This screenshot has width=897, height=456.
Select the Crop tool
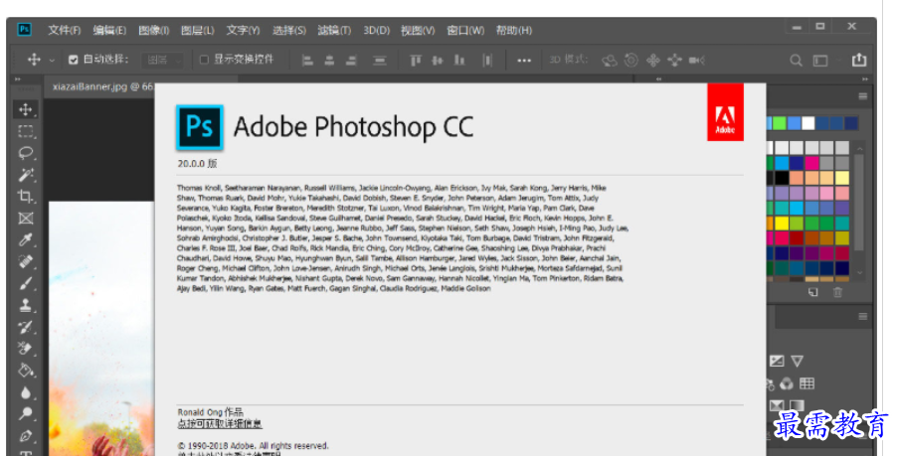(x=26, y=197)
